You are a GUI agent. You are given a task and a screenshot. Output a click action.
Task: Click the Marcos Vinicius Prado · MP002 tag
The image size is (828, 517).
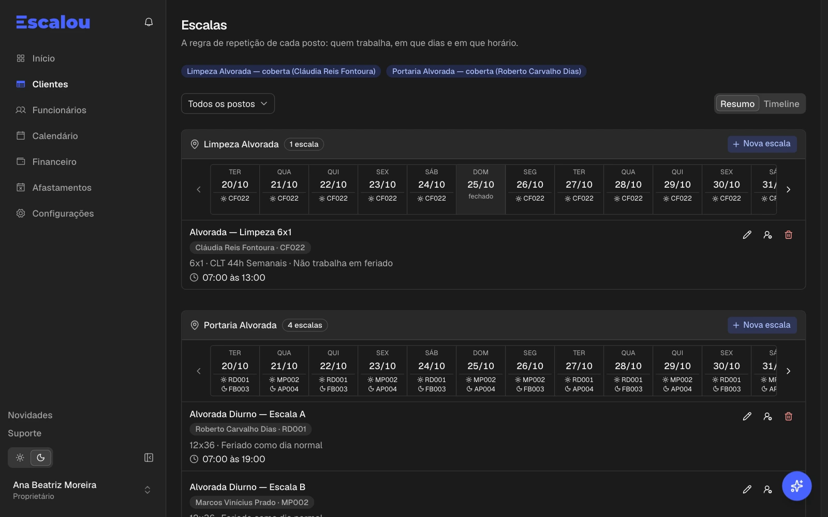[x=252, y=503]
